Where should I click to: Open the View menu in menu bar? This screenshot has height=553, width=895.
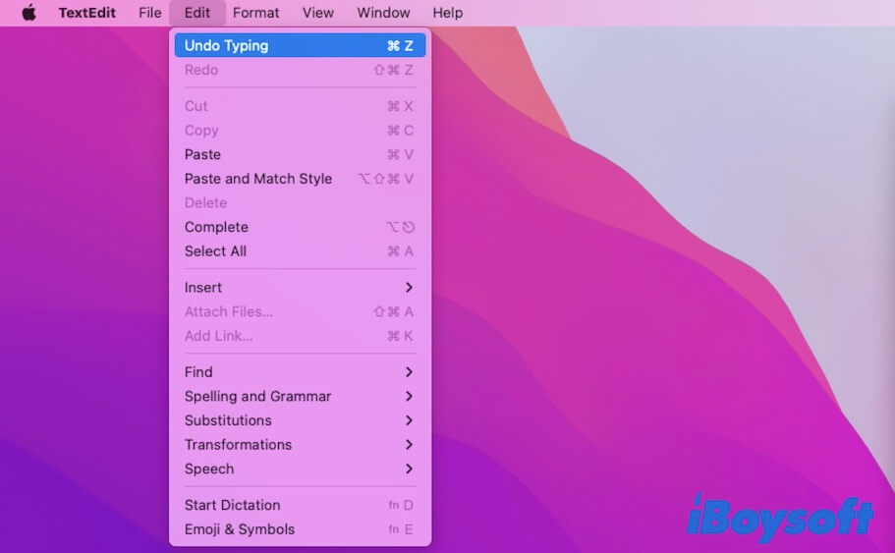click(317, 13)
